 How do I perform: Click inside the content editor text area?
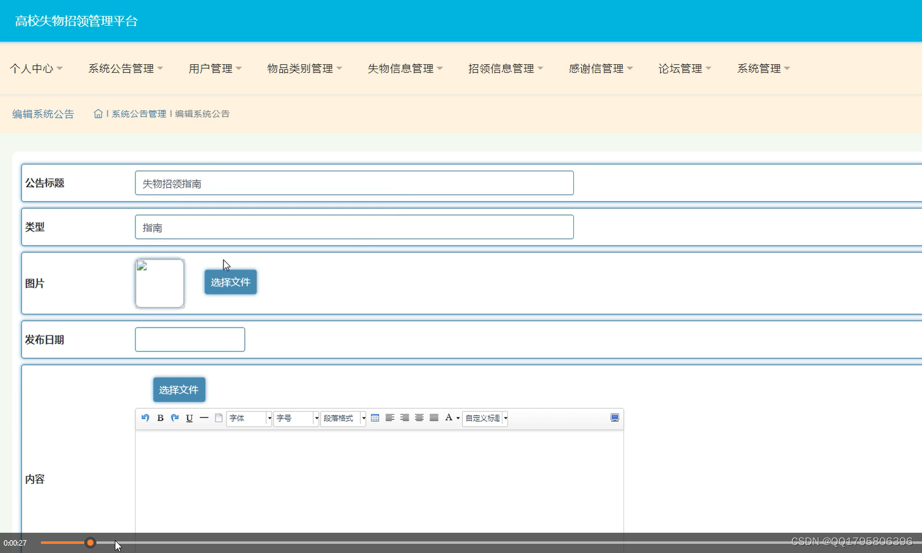point(379,483)
